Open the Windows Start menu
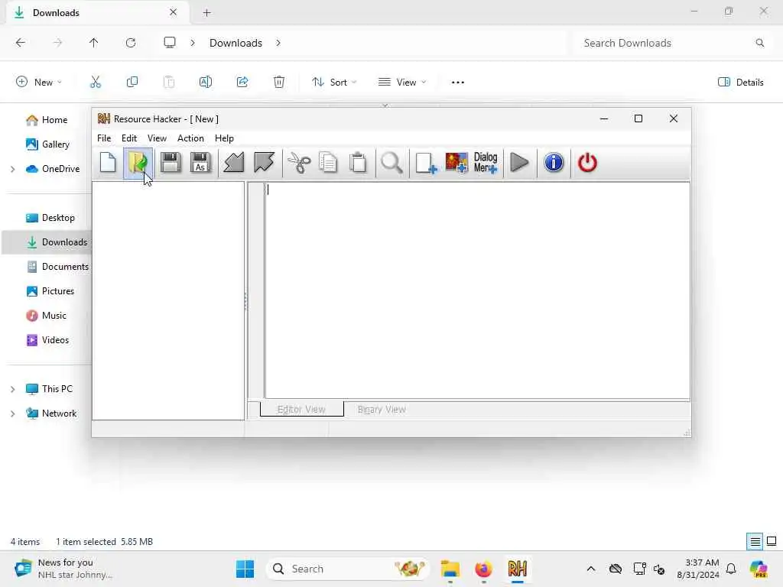This screenshot has height=587, width=783. (x=245, y=569)
